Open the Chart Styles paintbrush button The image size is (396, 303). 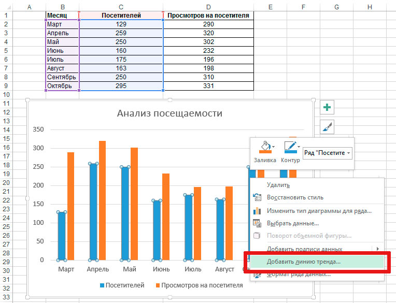pos(327,127)
